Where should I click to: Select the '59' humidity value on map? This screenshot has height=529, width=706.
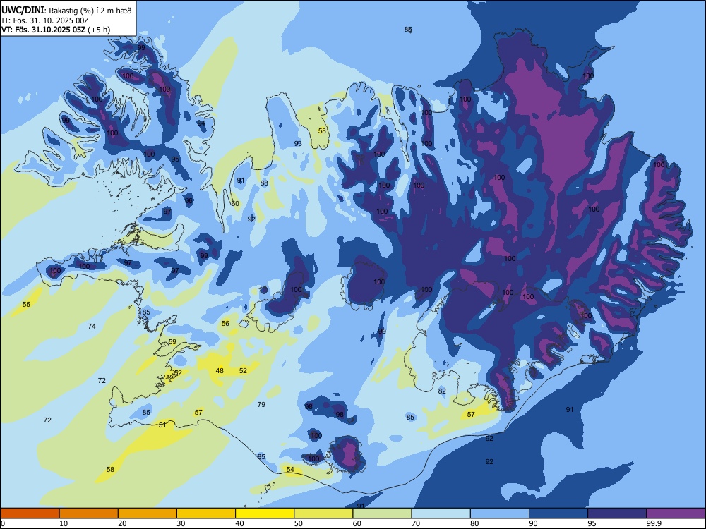tap(172, 341)
